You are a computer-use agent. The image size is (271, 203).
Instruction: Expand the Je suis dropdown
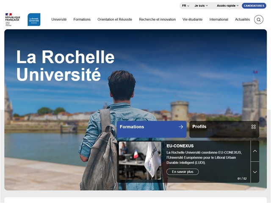click(201, 5)
